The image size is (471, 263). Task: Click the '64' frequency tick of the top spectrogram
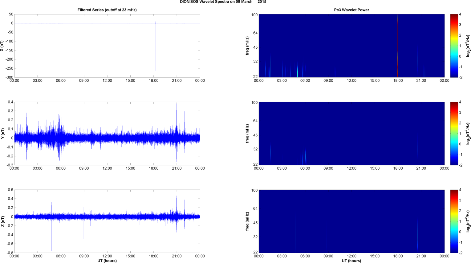pos(255,33)
